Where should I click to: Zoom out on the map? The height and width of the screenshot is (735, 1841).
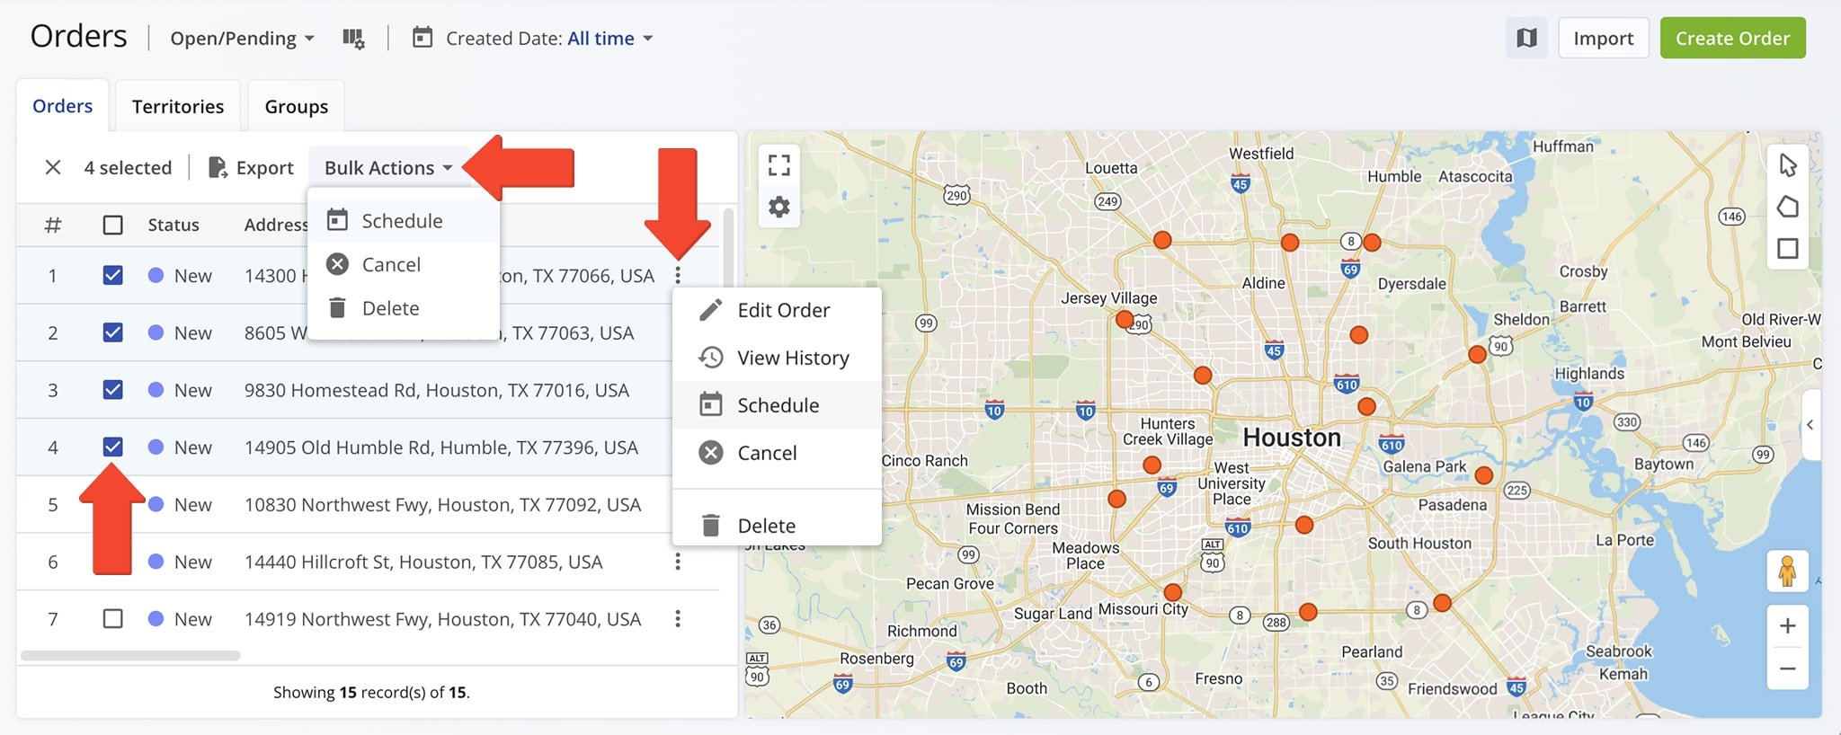tap(1788, 669)
